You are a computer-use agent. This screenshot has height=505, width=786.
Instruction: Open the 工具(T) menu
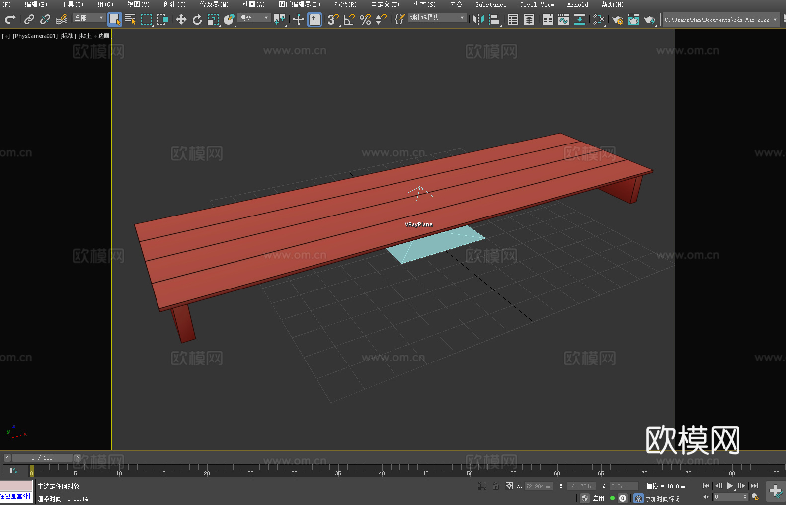73,4
